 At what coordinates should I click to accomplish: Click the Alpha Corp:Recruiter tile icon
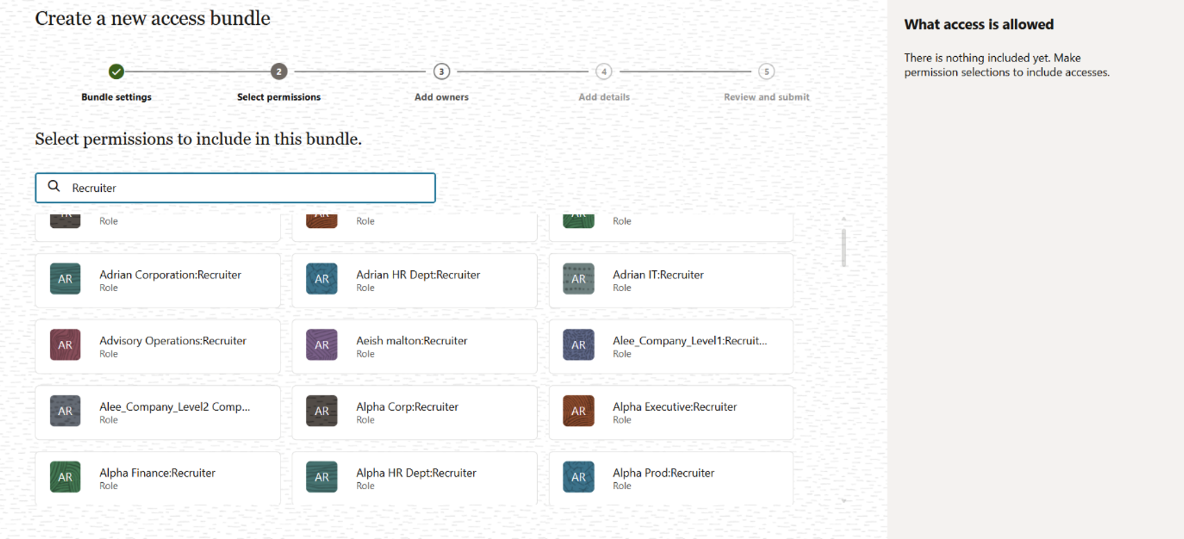coord(321,411)
